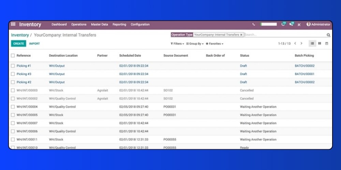341x170 pixels.
Task: Open the Administrator user menu
Action: 318,24
